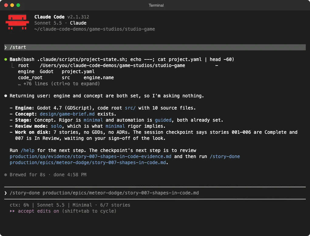This screenshot has height=236, width=310.
Task: Click the prompt chevron beside '/start'
Action: tap(5, 47)
